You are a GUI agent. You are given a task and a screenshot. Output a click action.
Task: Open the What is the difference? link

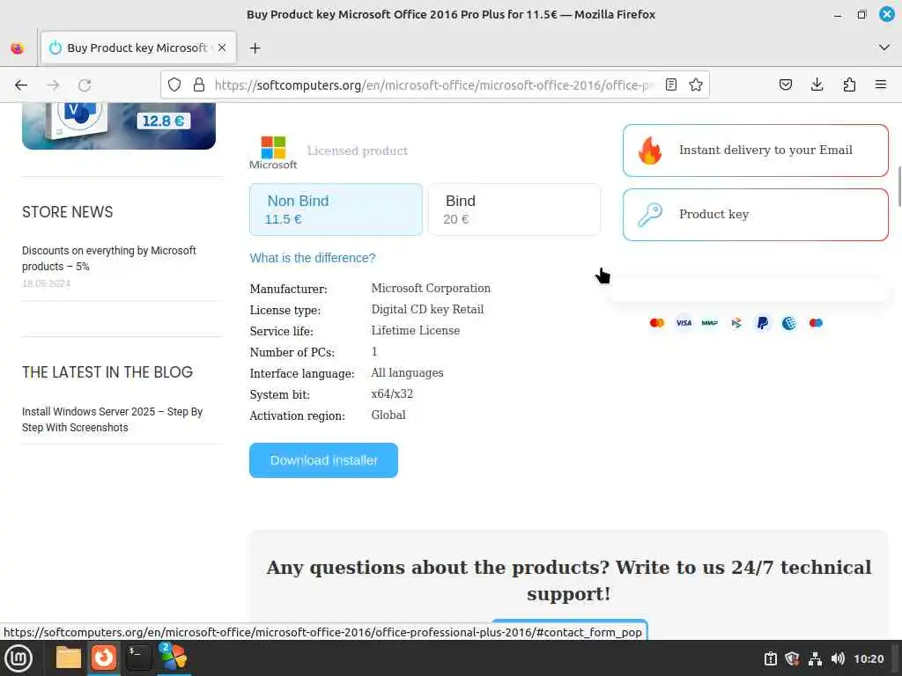pyautogui.click(x=313, y=258)
